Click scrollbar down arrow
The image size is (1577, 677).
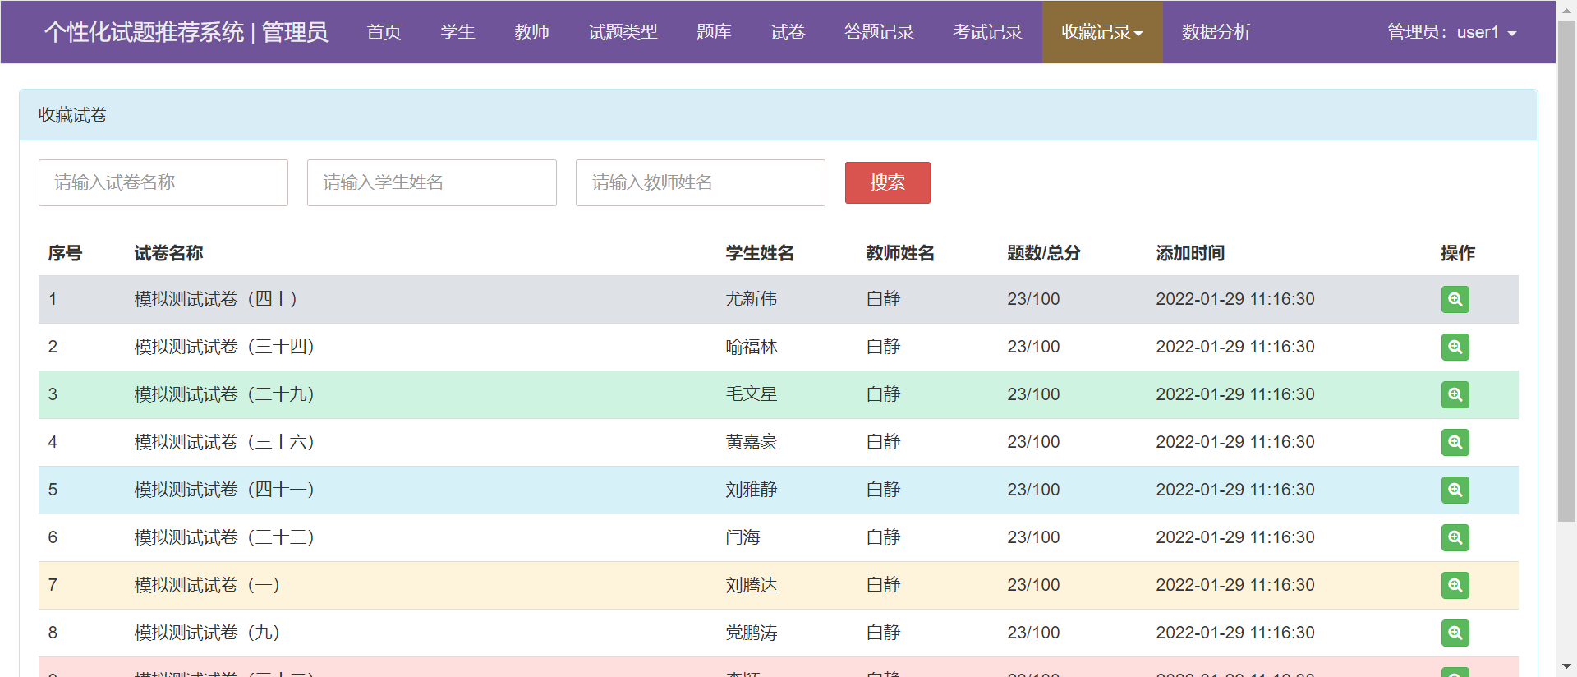click(1566, 667)
